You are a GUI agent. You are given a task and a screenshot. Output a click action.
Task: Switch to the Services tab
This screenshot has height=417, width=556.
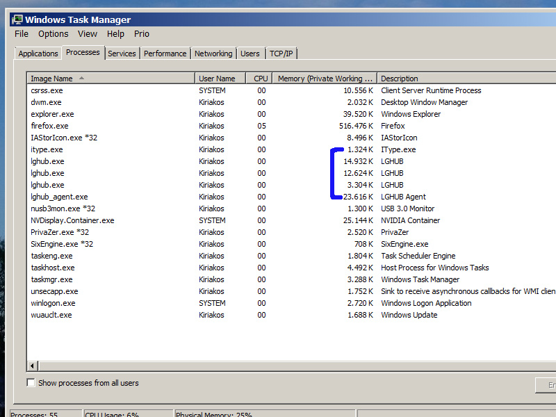pos(122,54)
